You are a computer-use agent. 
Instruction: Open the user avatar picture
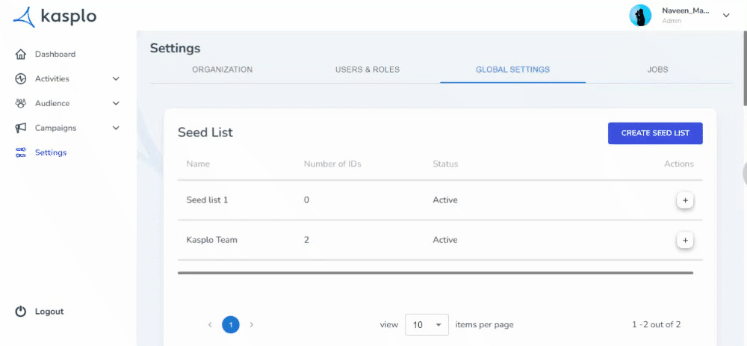[640, 16]
